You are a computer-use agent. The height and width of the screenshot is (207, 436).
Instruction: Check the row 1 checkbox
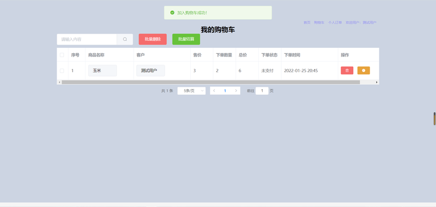point(62,71)
